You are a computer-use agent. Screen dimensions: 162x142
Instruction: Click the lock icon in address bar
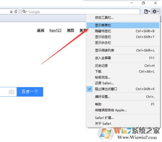(11, 12)
